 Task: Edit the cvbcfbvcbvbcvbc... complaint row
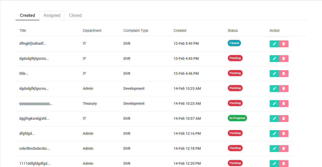(x=274, y=149)
